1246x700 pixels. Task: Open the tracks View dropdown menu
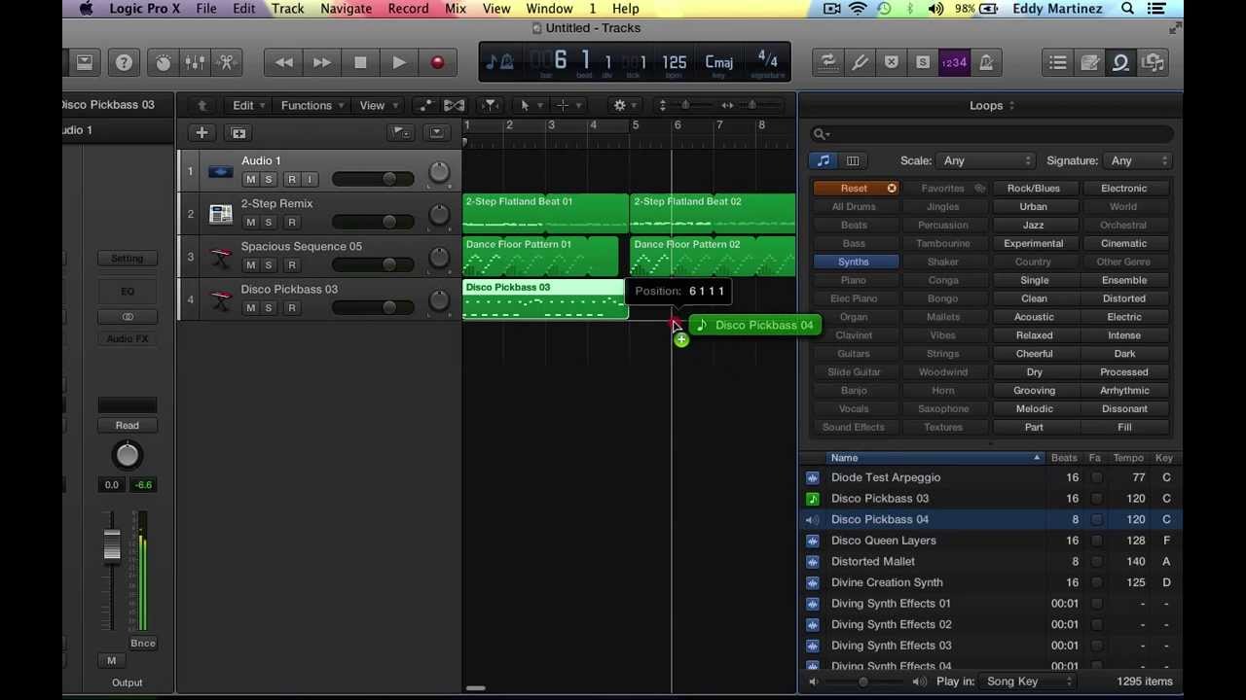tap(379, 105)
